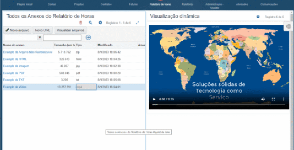Click the right vertical scrollbar
The width and height of the screenshot is (294, 150).
coord(292,80)
